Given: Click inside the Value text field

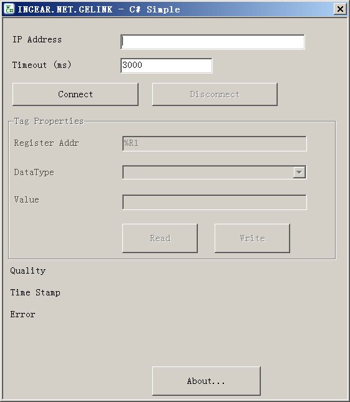Looking at the screenshot, I should point(214,202).
